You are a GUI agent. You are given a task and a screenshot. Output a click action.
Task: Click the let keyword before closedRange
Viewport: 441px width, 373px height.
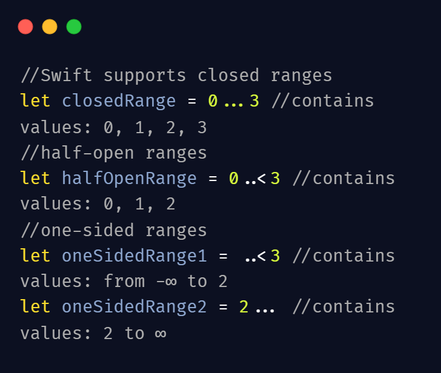35,101
